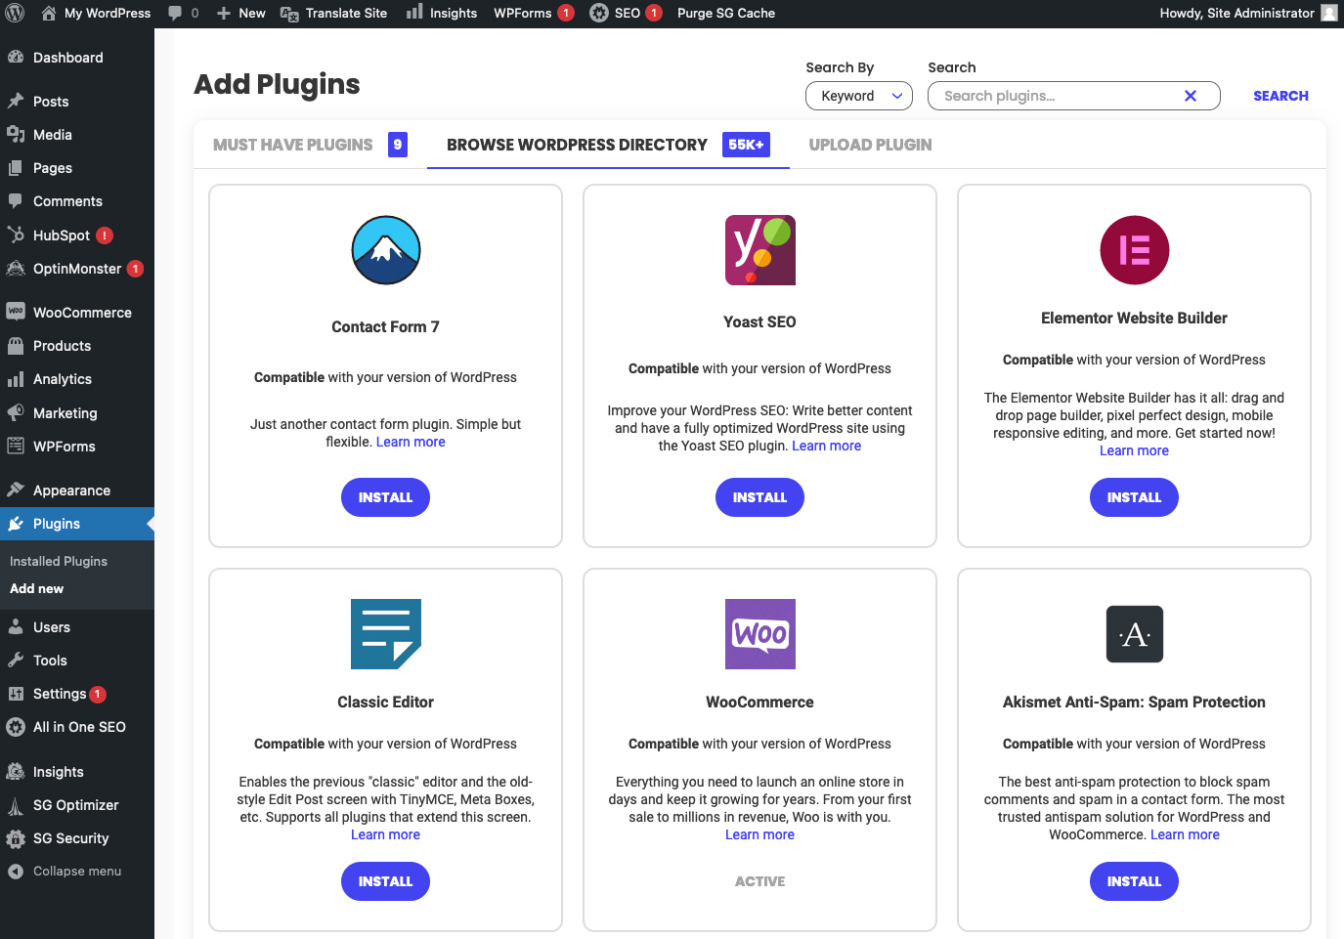Image resolution: width=1344 pixels, height=939 pixels.
Task: Open the HubSpot sprocket icon in sidebar
Action: point(16,235)
